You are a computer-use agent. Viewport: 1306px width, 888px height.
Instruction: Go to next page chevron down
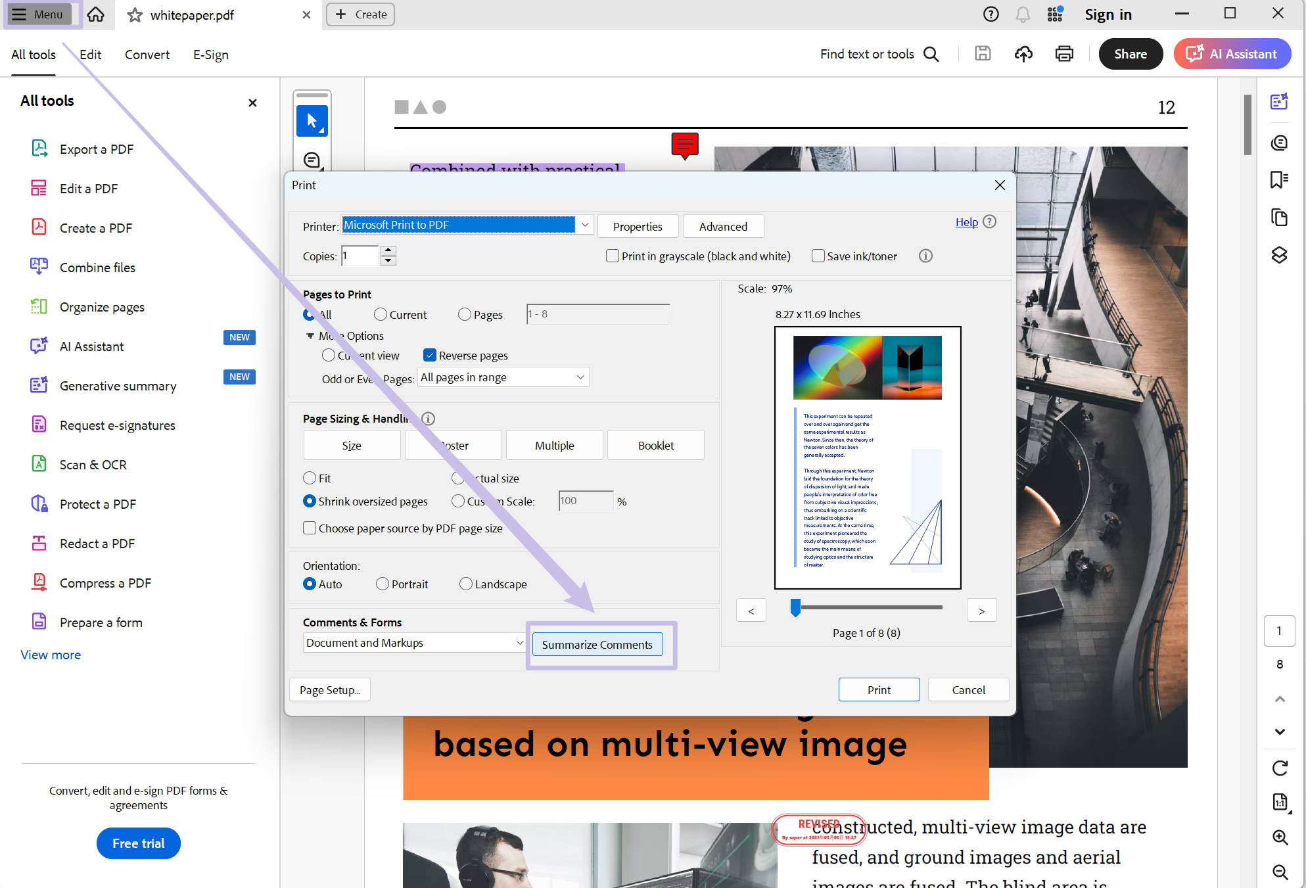coord(1280,732)
